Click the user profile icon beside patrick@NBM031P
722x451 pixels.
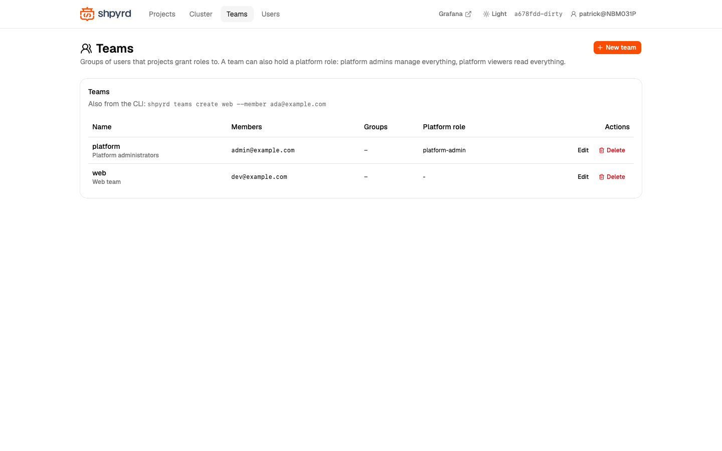[574, 14]
